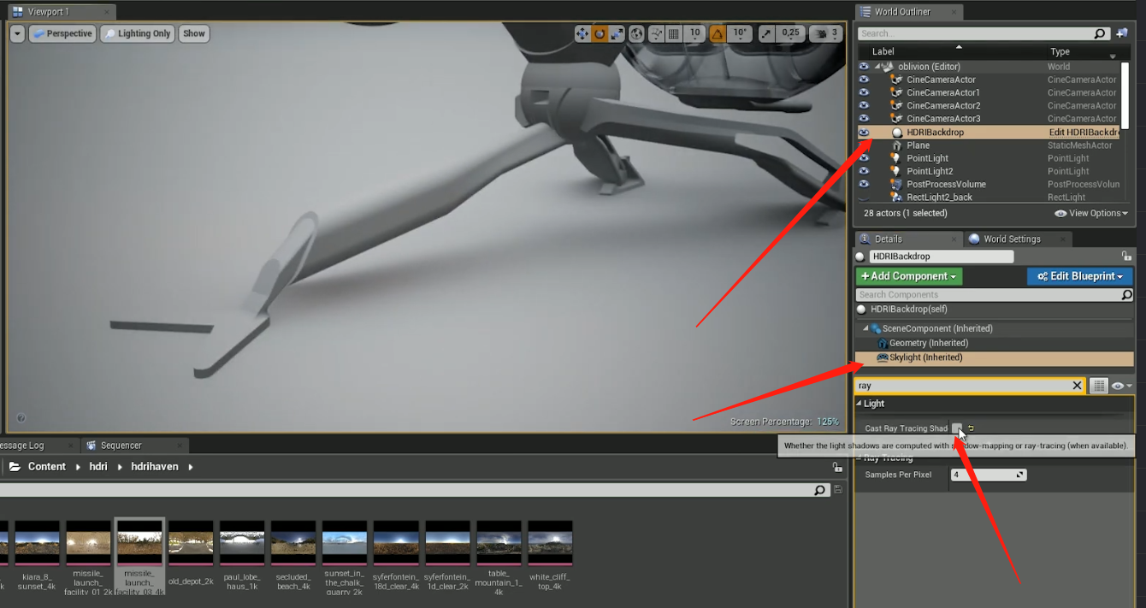
Task: Enable grid snapping for translation
Action: point(673,33)
